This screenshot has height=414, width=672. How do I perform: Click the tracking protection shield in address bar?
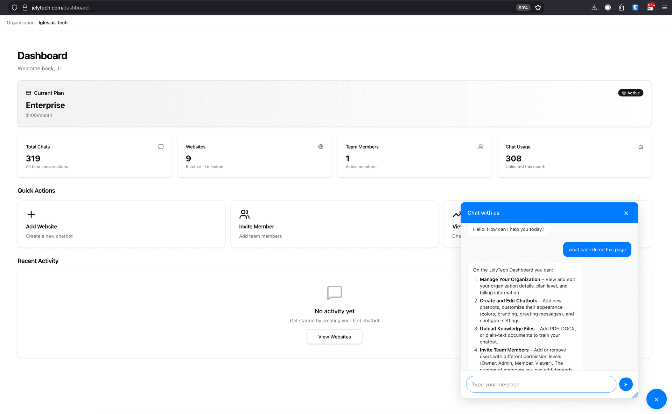(14, 7)
